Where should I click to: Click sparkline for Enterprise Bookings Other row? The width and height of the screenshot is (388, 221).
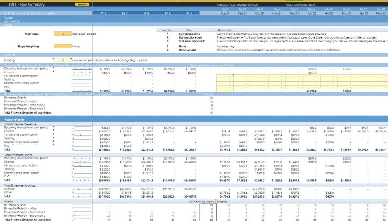pos(82,193)
